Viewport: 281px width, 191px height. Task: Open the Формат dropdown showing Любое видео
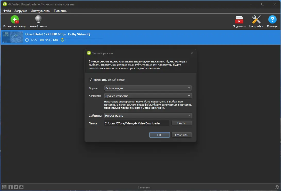point(148,88)
